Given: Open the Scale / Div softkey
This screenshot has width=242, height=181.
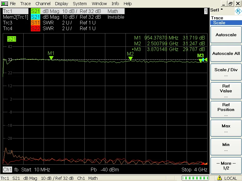Looking at the screenshot, I should point(226,72).
